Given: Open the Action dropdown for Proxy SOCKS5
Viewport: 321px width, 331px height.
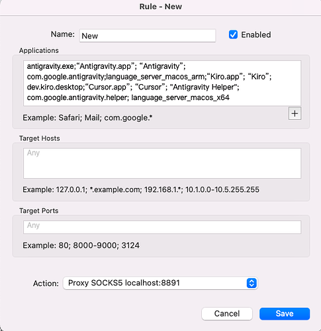Looking at the screenshot, I should tap(160, 283).
